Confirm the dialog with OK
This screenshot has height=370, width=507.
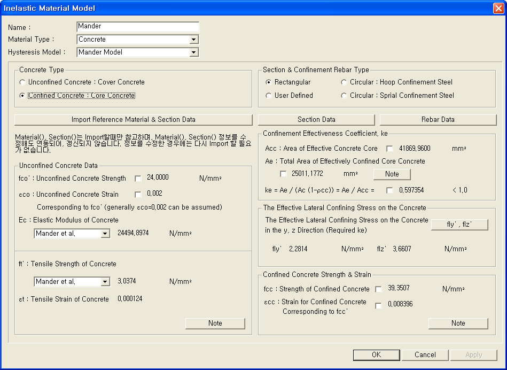click(377, 355)
